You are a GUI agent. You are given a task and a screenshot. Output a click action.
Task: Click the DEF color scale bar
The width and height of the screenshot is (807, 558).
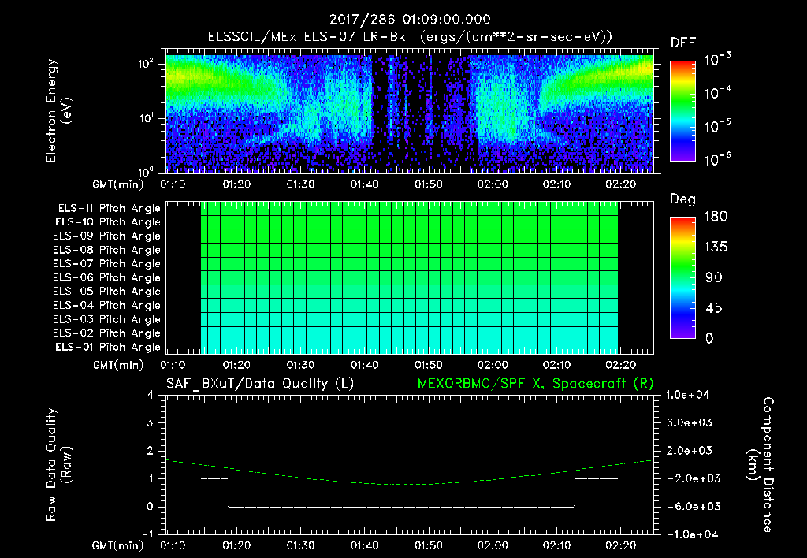coord(682,110)
